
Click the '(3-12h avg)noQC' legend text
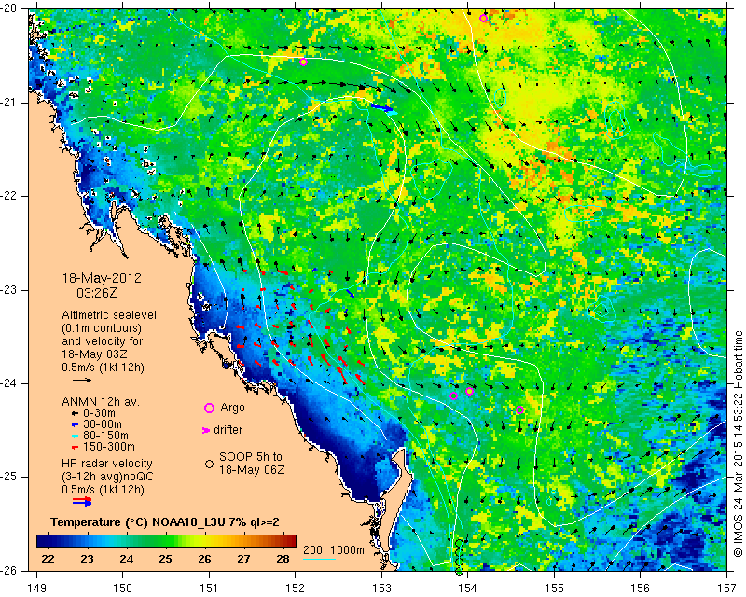pos(107,477)
